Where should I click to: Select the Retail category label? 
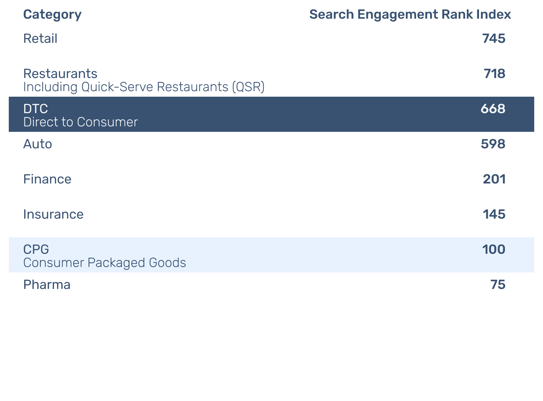(x=40, y=38)
